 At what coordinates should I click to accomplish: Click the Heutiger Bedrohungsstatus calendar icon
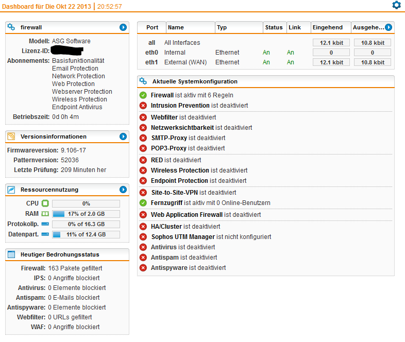click(x=12, y=254)
